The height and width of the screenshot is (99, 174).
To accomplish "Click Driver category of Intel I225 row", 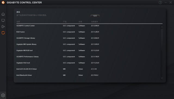I will pyautogui.click(x=81, y=69).
